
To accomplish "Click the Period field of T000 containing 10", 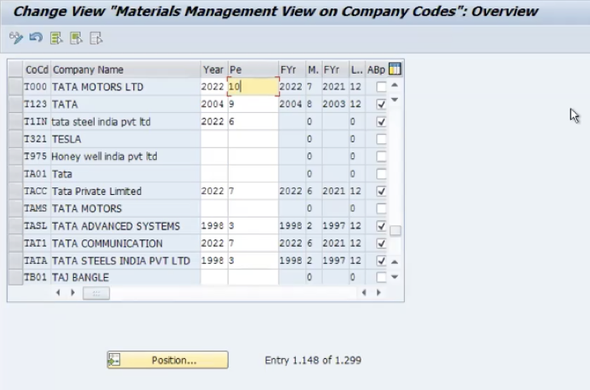I will pyautogui.click(x=253, y=87).
